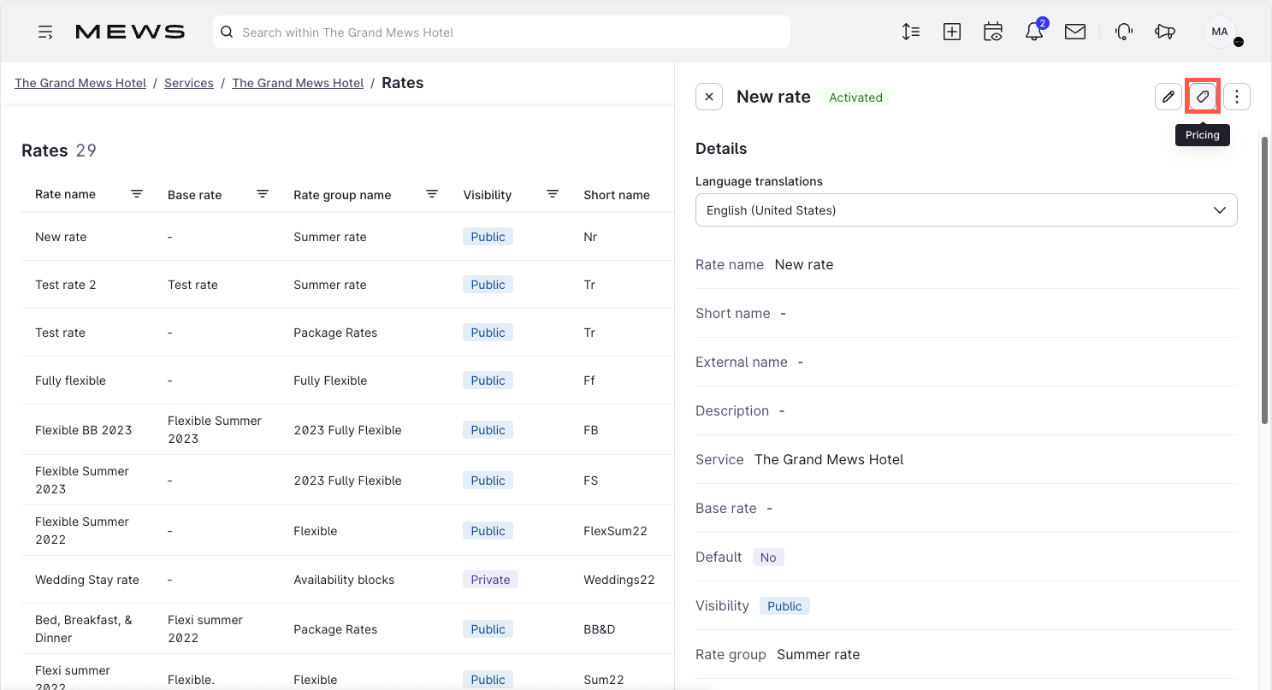Open the three-dot more options menu

[1237, 96]
